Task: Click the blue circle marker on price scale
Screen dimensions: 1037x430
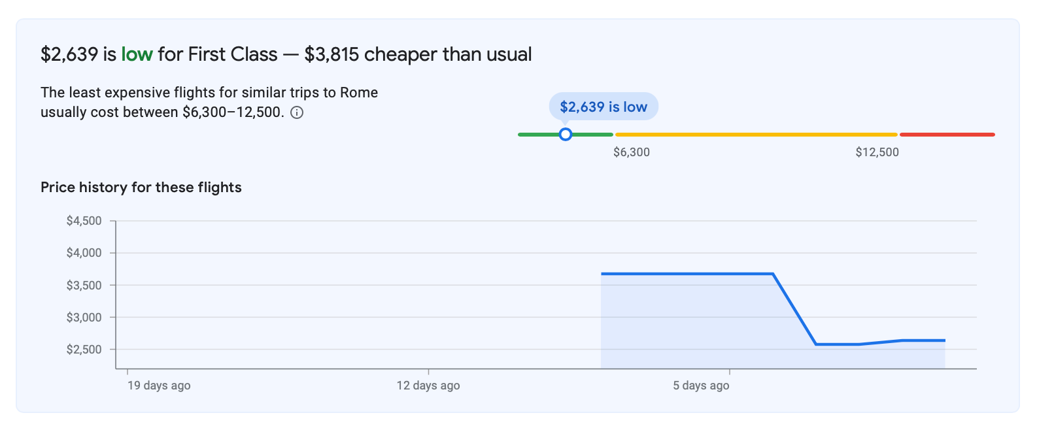Action: click(x=566, y=135)
